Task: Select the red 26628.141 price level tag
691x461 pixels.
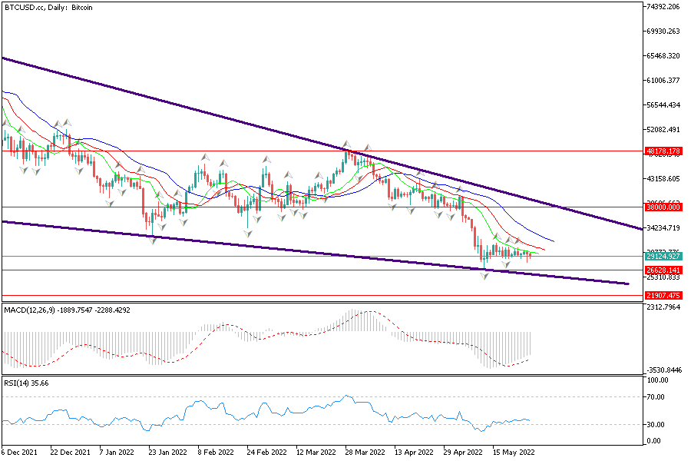Action: coord(664,270)
